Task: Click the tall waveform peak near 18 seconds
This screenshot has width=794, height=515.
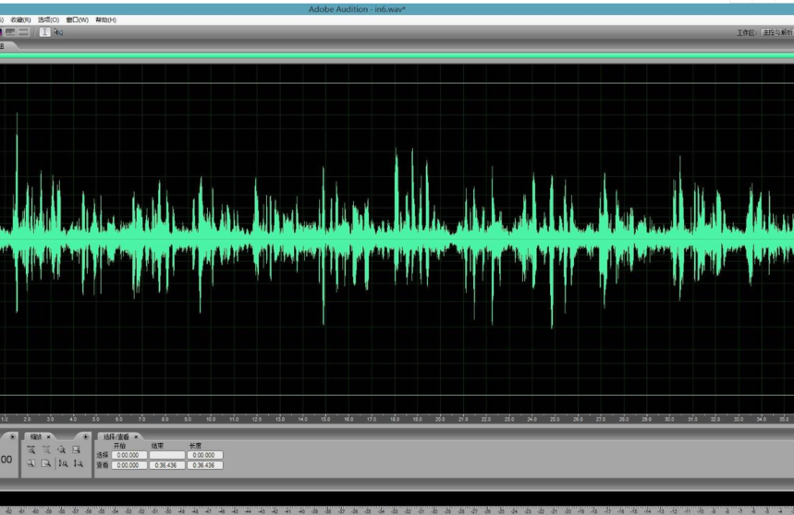Action: point(396,192)
